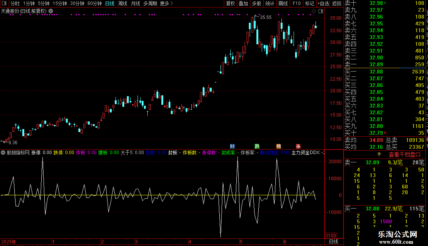Select the 买一 32.88 order book row
The width and height of the screenshot is (428, 246).
pos(384,72)
